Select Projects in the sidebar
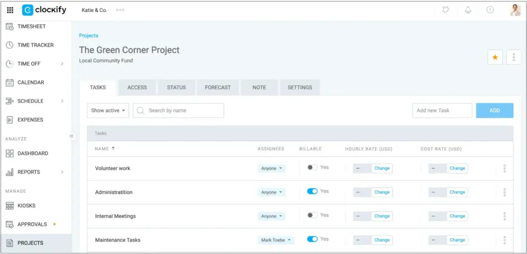Viewport: 527px width, 254px height. (x=36, y=243)
